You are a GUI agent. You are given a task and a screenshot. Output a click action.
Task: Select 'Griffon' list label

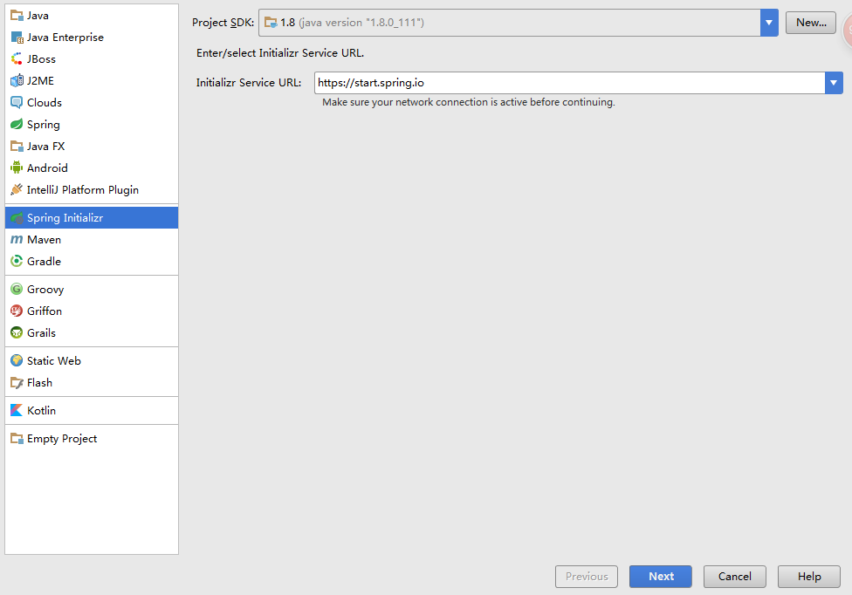point(45,311)
